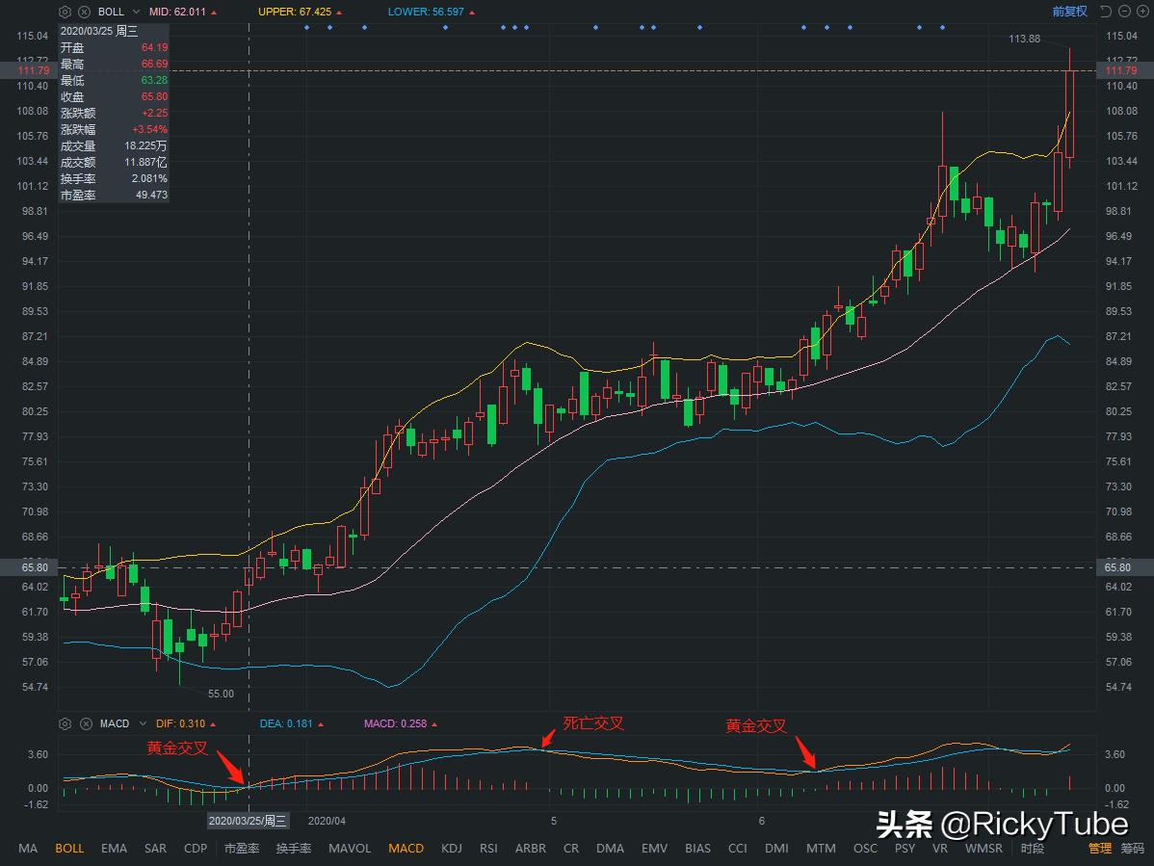This screenshot has height=866, width=1154.
Task: Select the CDP indicator tab
Action: coord(195,849)
